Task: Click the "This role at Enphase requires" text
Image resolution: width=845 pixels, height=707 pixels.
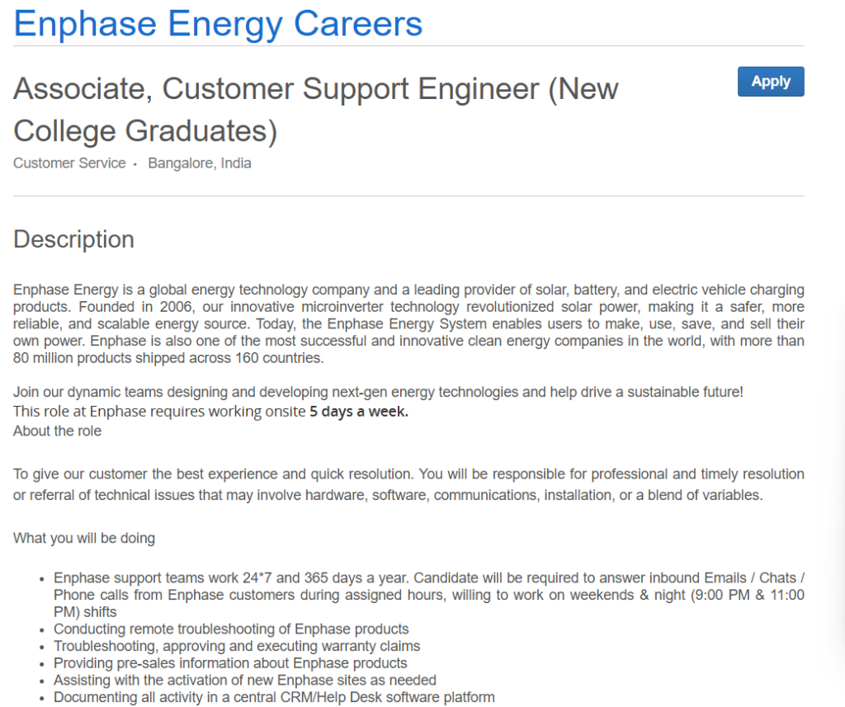Action: coord(159,411)
